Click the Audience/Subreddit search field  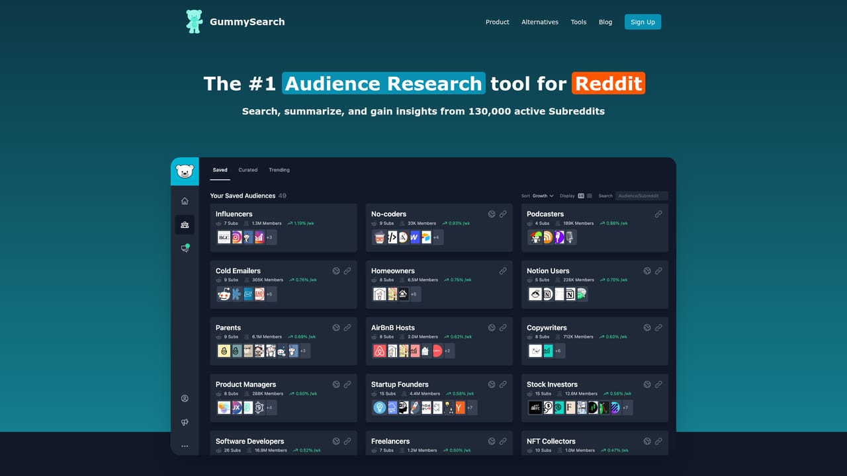click(641, 196)
